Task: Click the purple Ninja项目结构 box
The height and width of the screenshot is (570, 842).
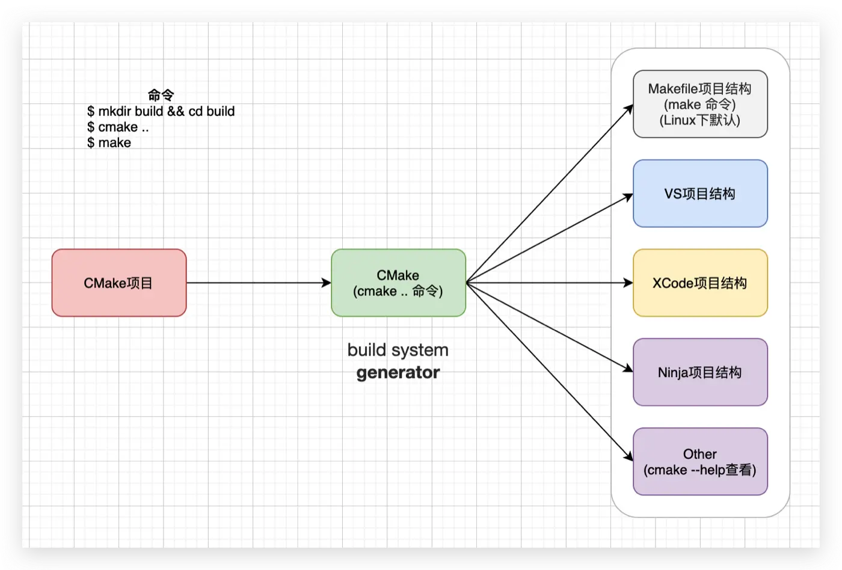Action: pos(700,372)
